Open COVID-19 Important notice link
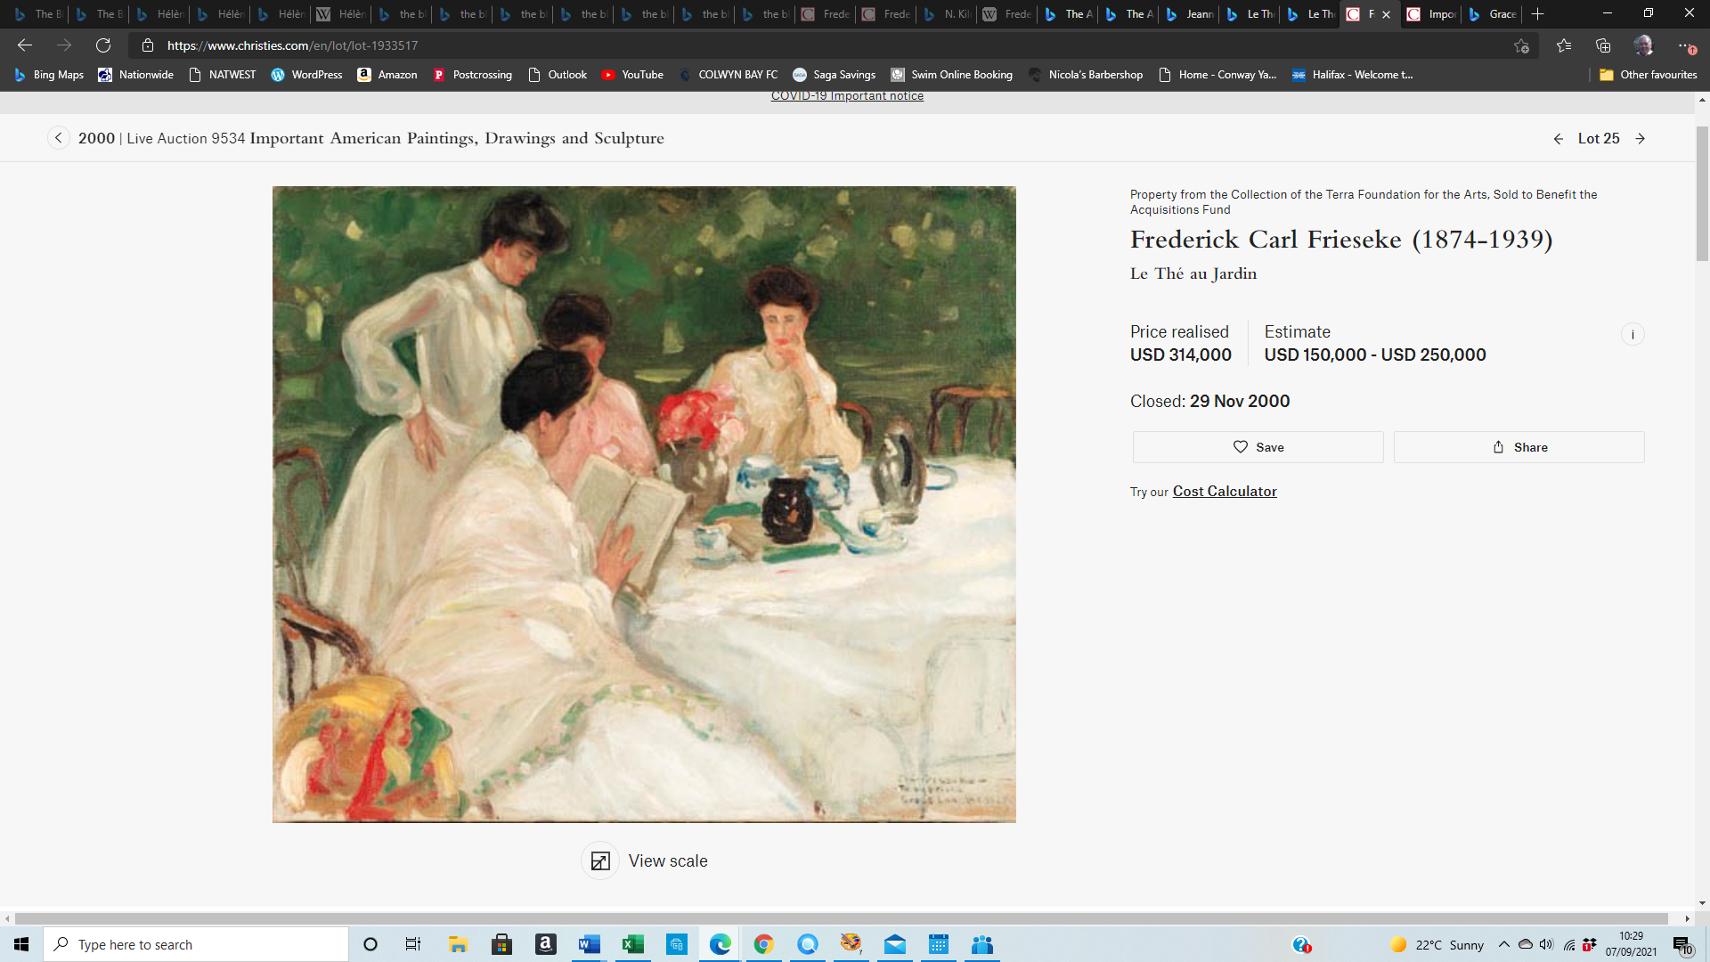 pyautogui.click(x=847, y=96)
